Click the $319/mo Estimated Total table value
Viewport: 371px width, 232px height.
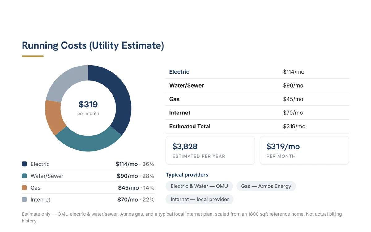click(x=294, y=126)
